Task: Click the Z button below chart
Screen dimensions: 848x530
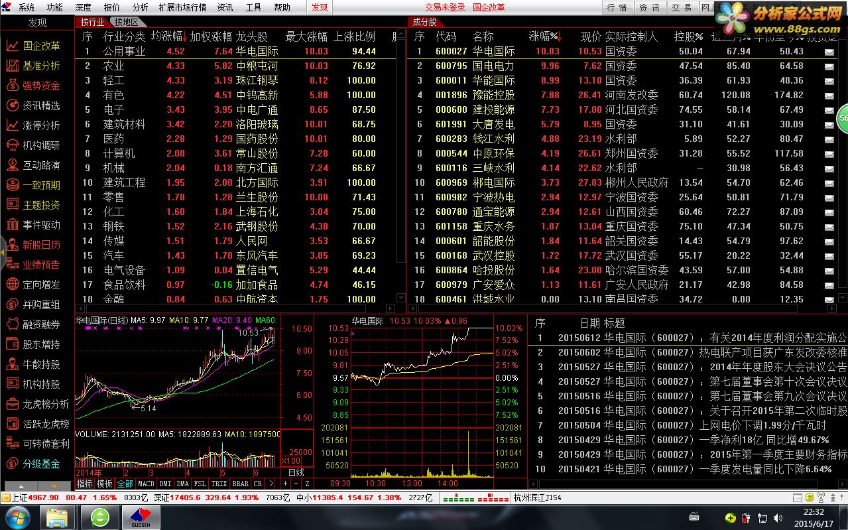Action: click(x=307, y=484)
